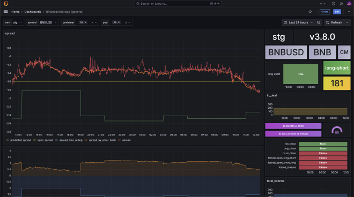The width and height of the screenshot is (354, 197).
Task: Open the plus 'New' menu
Action: (322, 4)
